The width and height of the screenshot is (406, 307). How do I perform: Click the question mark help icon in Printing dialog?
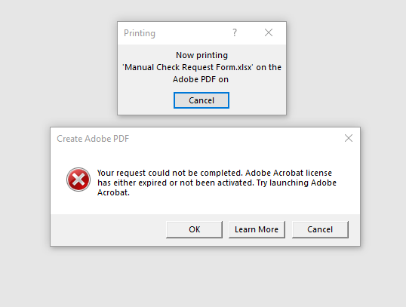(x=235, y=32)
